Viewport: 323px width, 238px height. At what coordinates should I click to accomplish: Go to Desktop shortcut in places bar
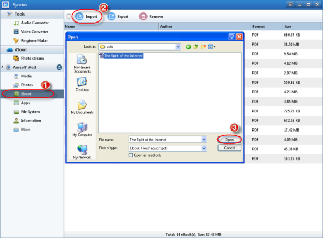point(82,84)
